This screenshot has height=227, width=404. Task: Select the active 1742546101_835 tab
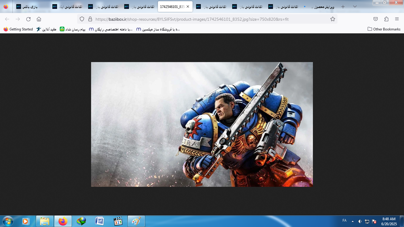coord(175,7)
